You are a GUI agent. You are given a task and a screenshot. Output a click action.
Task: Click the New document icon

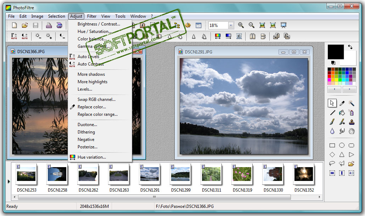[14, 25]
